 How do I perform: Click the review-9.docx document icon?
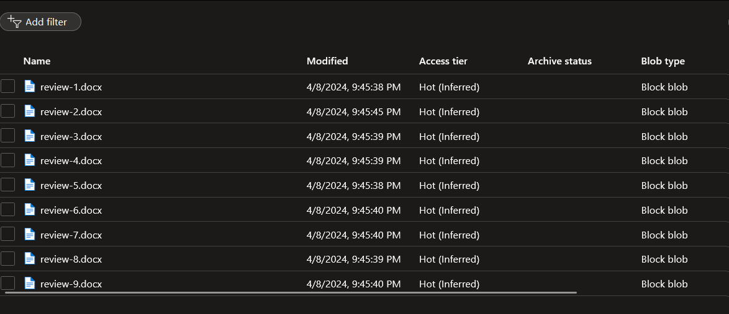[x=30, y=284]
